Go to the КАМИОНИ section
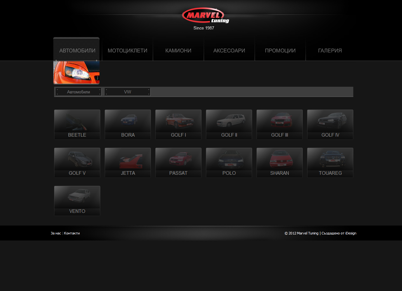Viewport: 402px width, 291px height. click(x=178, y=51)
